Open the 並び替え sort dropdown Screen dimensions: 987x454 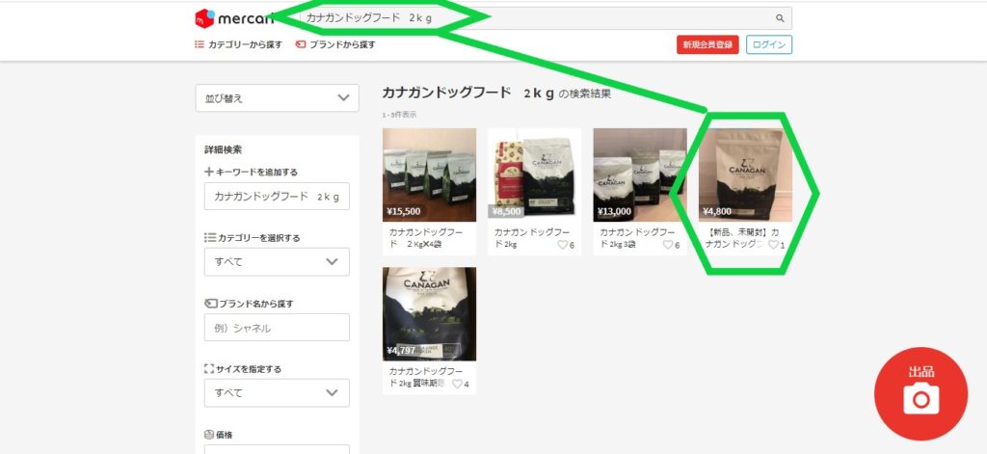coord(277,98)
